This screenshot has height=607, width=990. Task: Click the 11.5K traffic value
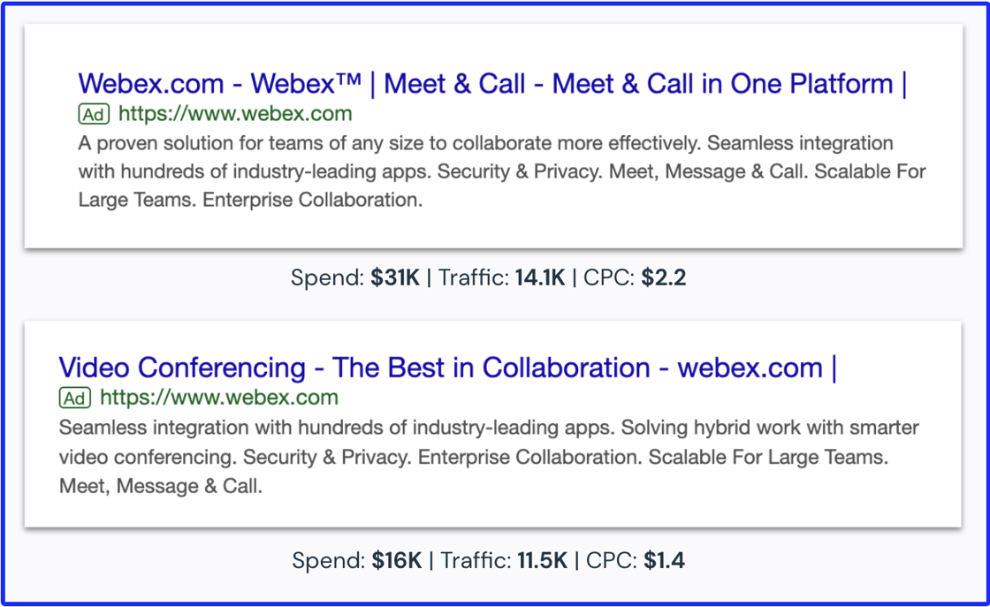pos(543,560)
